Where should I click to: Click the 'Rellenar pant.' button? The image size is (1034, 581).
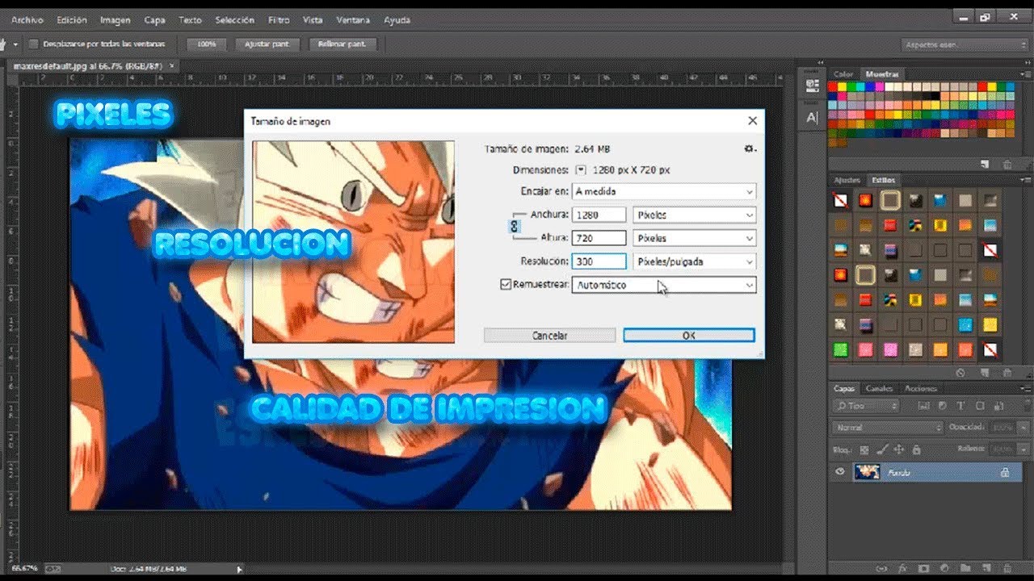click(343, 44)
